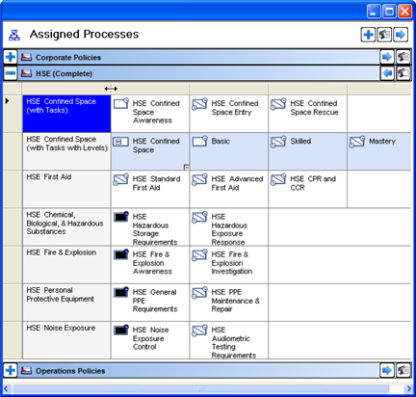Click the HSE Hazardous Storage Requirements icon

[121, 217]
